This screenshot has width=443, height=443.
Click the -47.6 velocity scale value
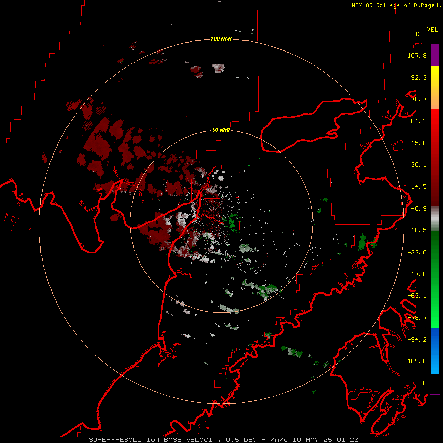[417, 274]
